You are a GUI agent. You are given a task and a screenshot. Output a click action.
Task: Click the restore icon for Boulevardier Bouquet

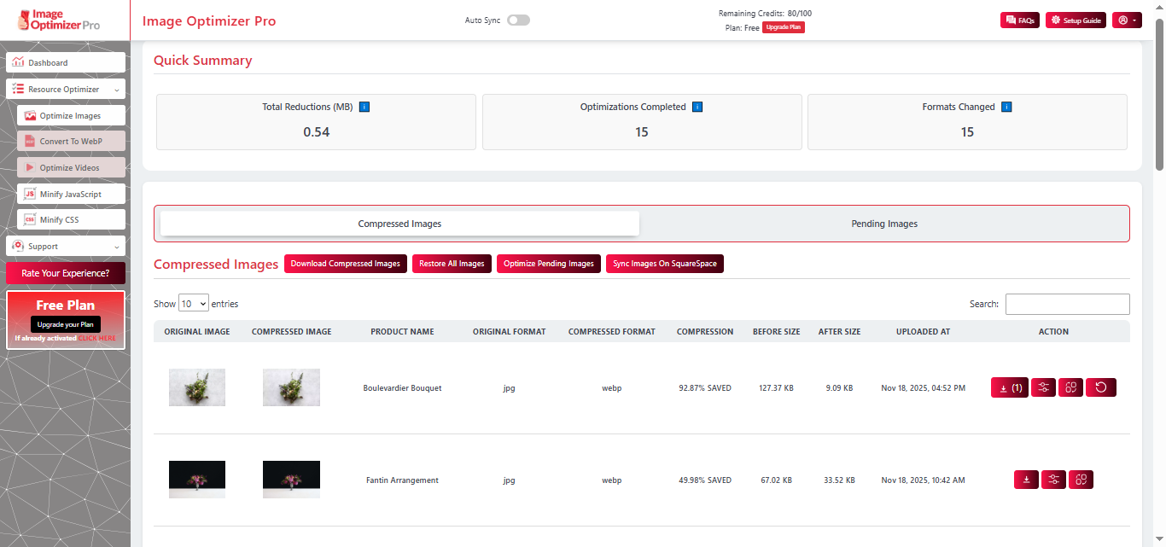tap(1100, 387)
